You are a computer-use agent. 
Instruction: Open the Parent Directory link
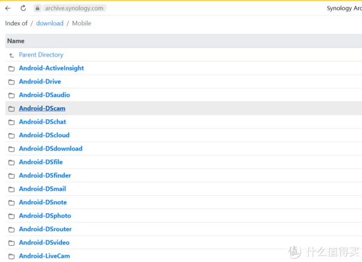point(41,55)
